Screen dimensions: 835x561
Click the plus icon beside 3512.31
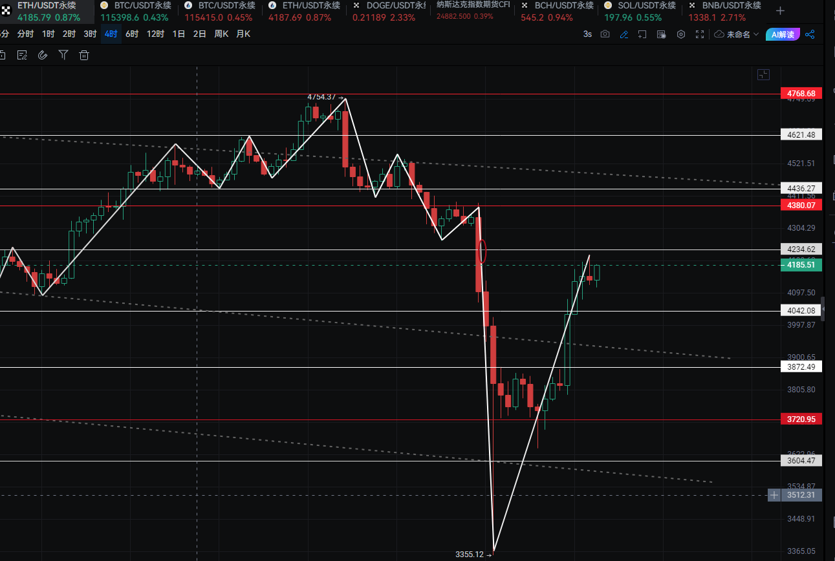coord(774,495)
